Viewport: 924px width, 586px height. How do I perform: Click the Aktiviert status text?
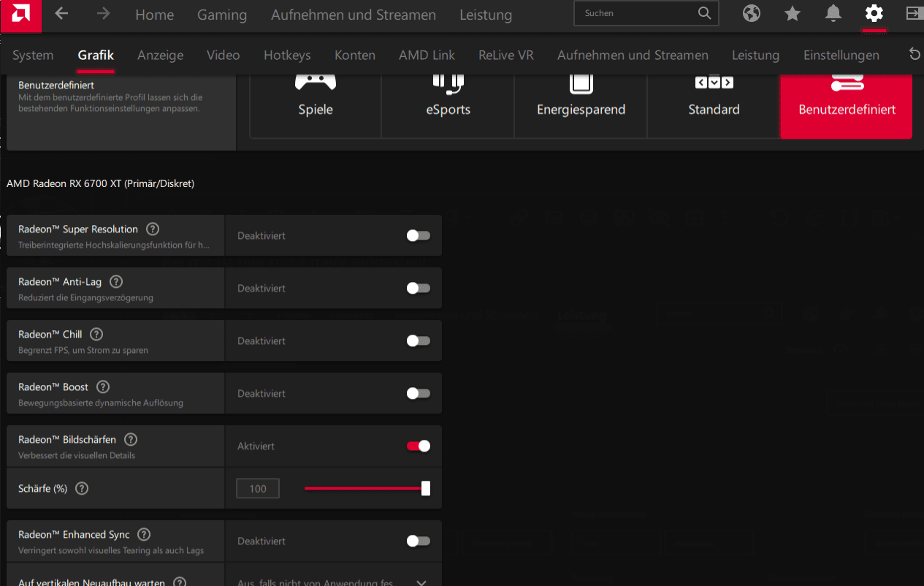click(256, 446)
